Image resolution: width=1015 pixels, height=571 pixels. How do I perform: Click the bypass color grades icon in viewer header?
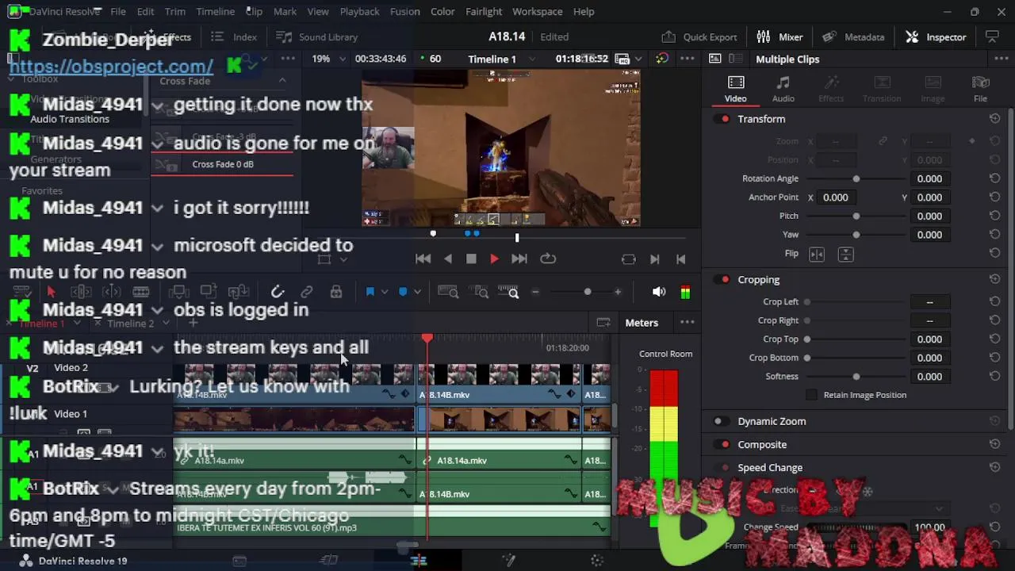[662, 59]
